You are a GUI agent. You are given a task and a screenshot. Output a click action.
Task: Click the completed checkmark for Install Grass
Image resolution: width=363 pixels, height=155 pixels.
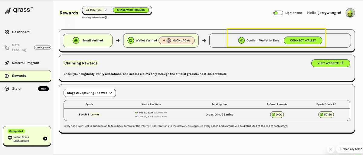tap(45, 138)
